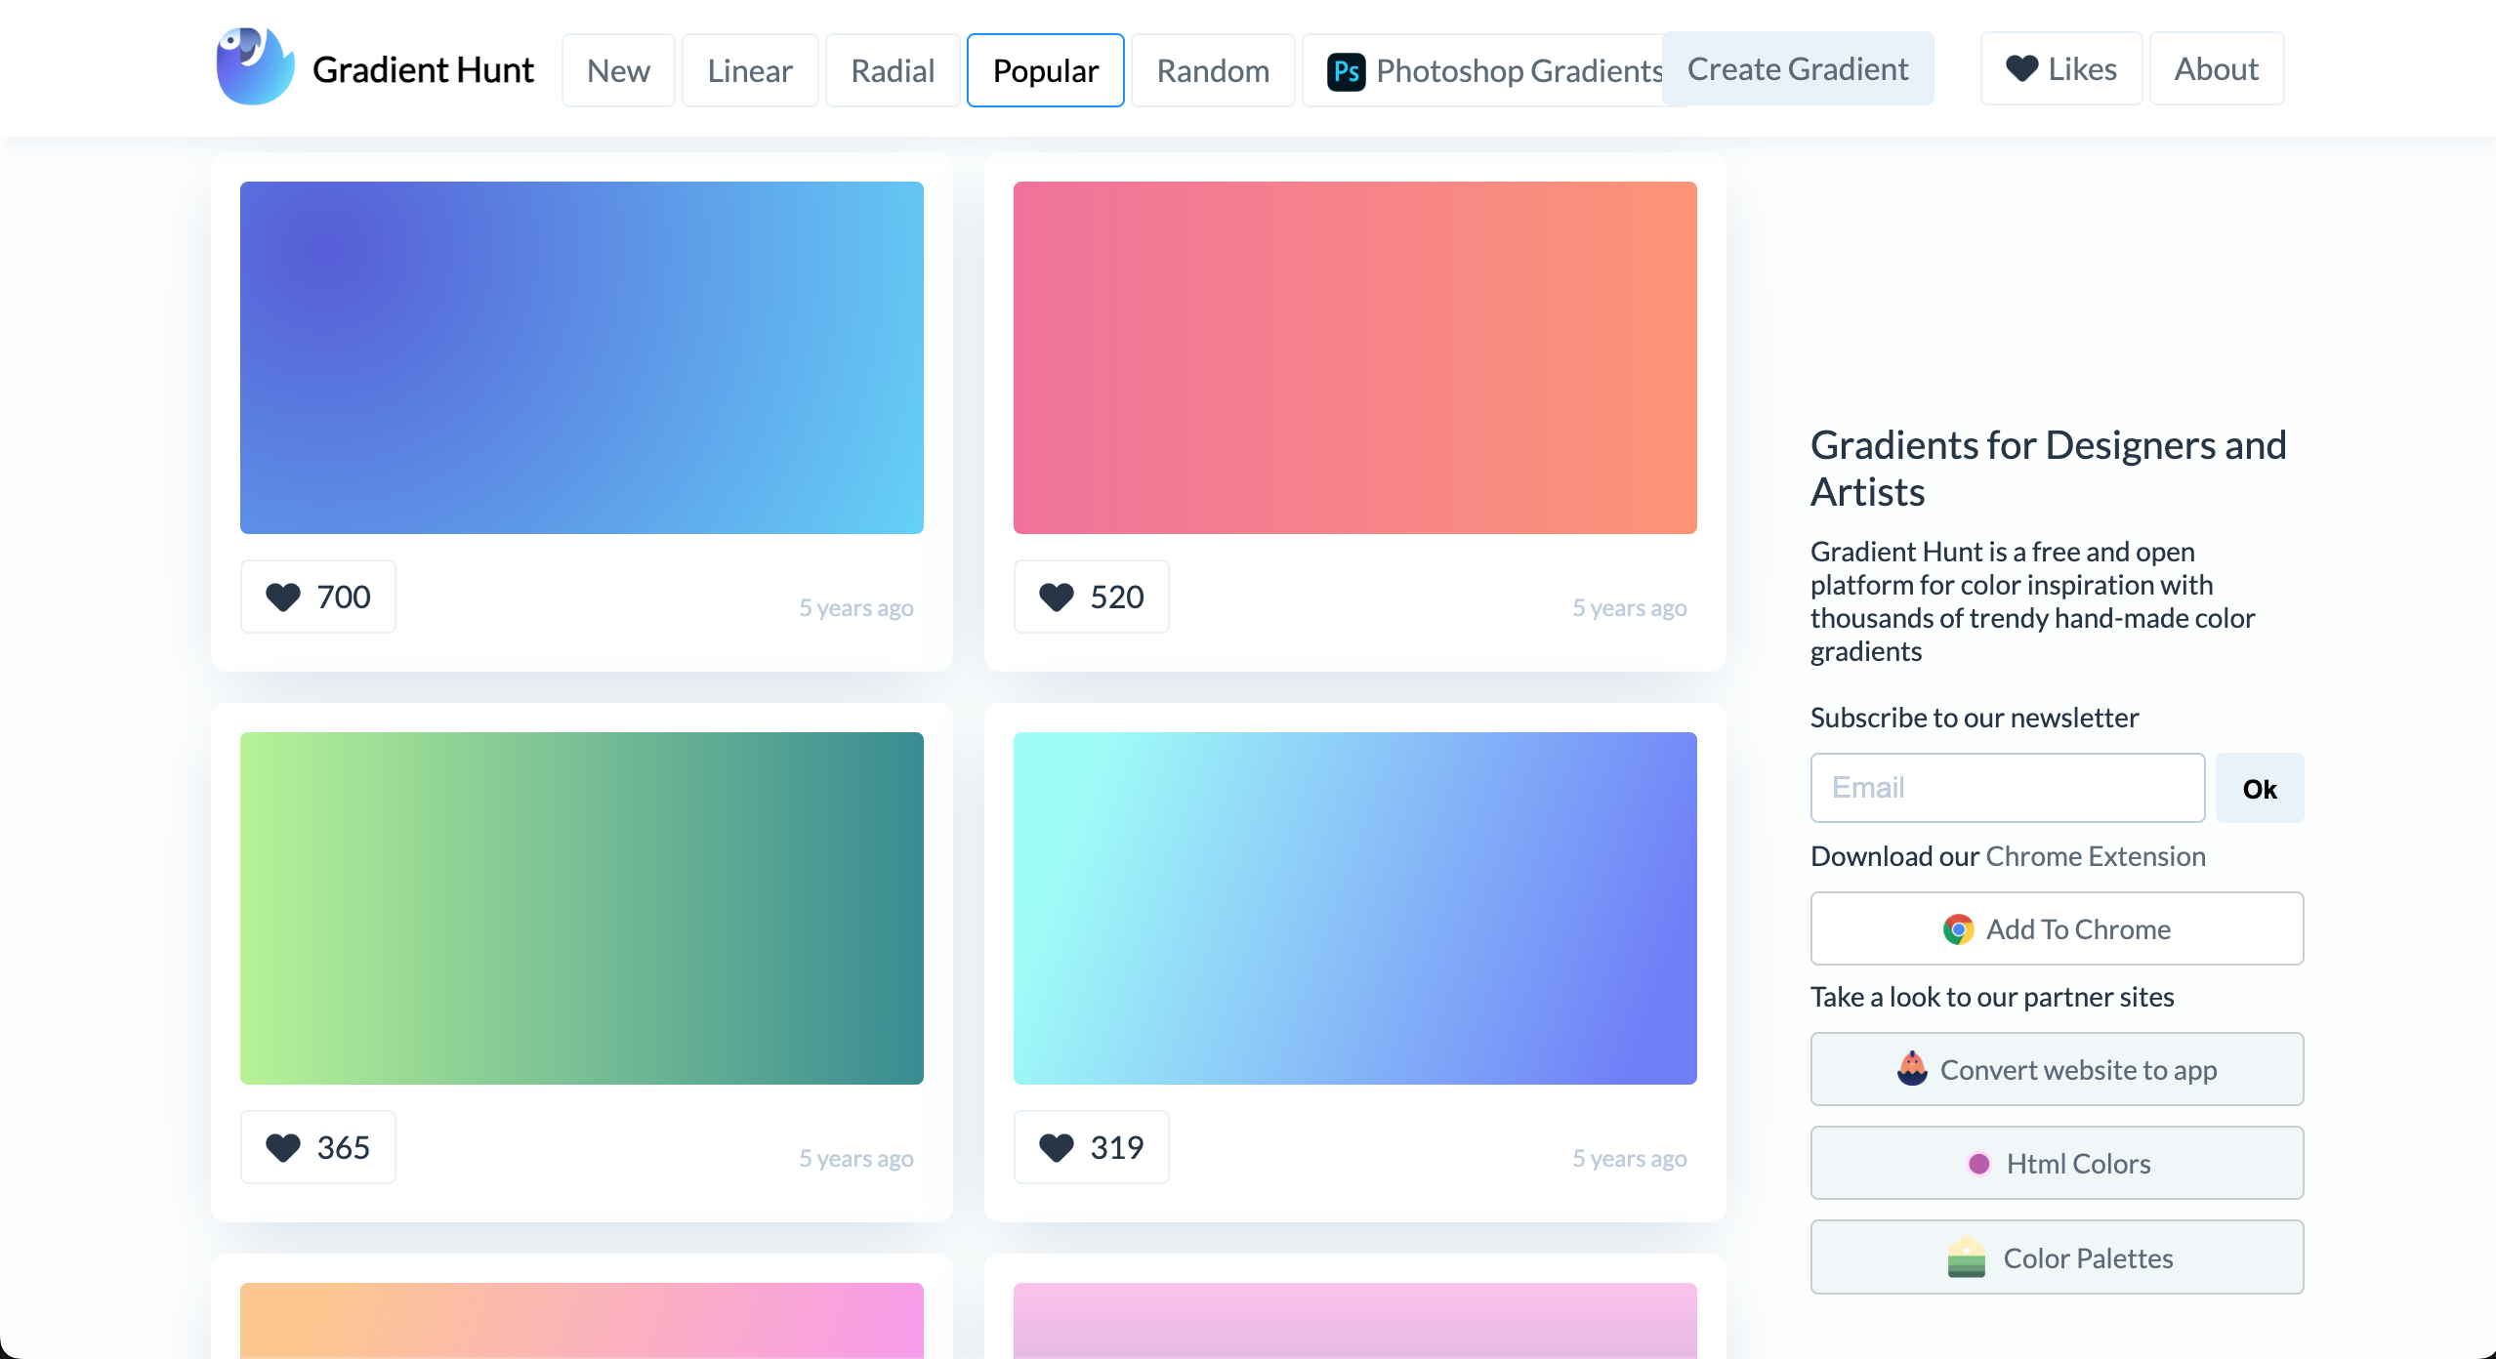Click the heart icon in Likes button
This screenshot has width=2496, height=1359.
click(x=2021, y=68)
